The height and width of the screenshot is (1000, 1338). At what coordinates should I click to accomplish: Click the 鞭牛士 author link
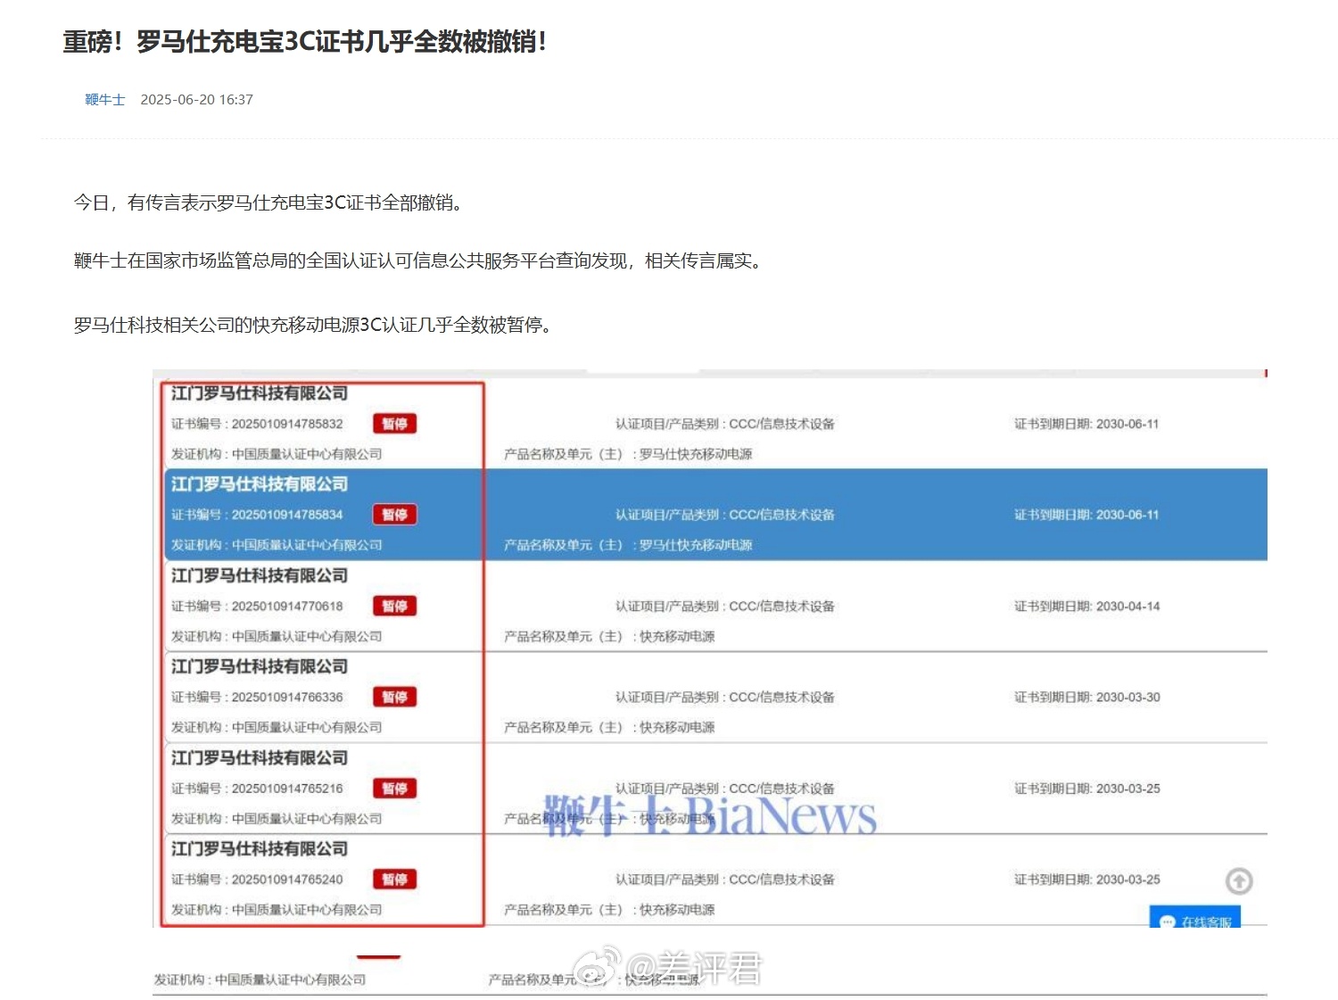pos(105,99)
